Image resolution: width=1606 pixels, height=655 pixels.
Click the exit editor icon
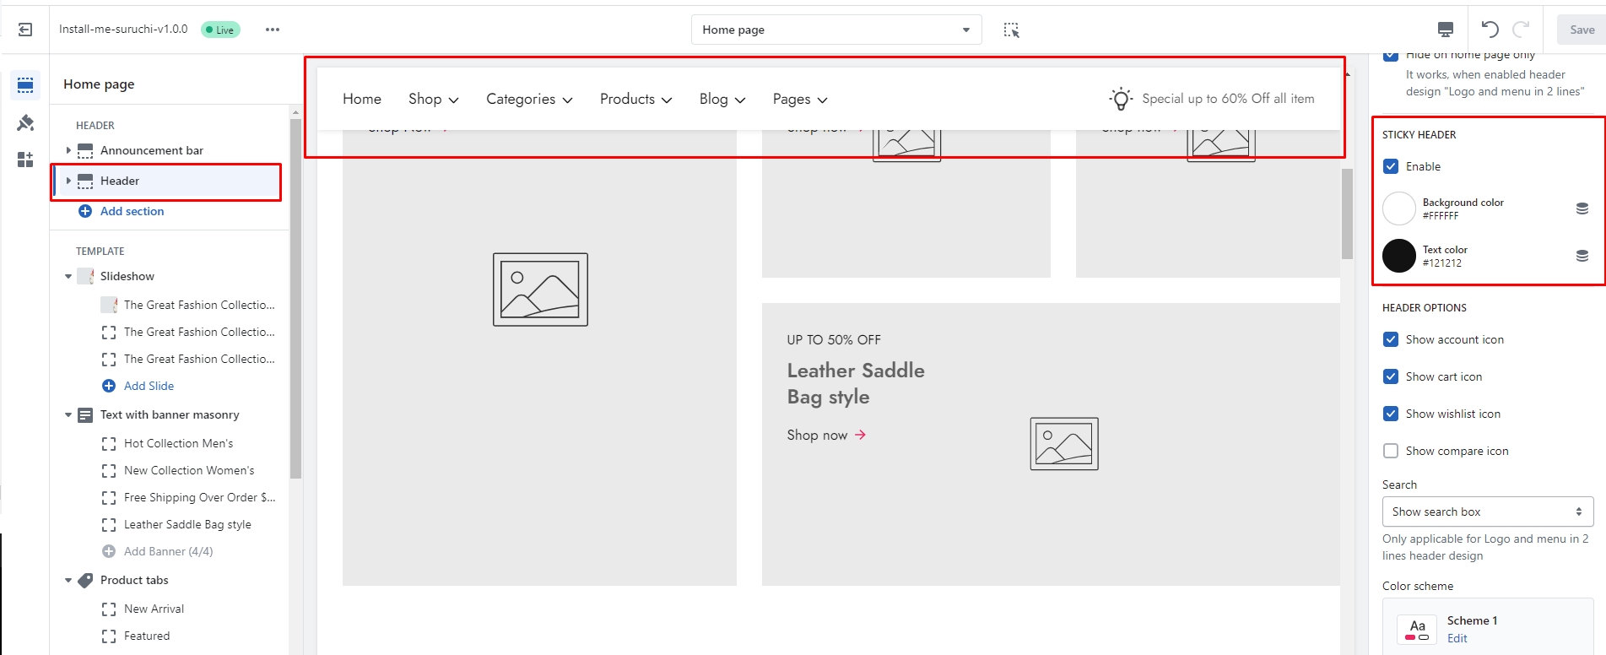click(25, 30)
